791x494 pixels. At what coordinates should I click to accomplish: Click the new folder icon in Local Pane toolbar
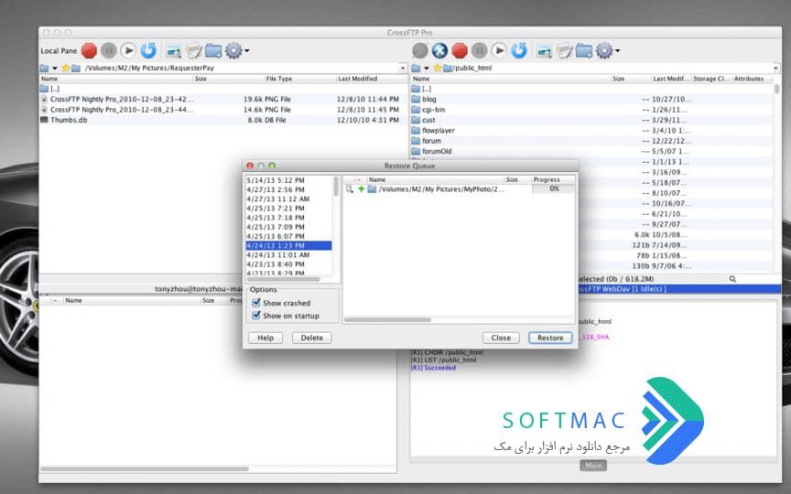coord(213,51)
